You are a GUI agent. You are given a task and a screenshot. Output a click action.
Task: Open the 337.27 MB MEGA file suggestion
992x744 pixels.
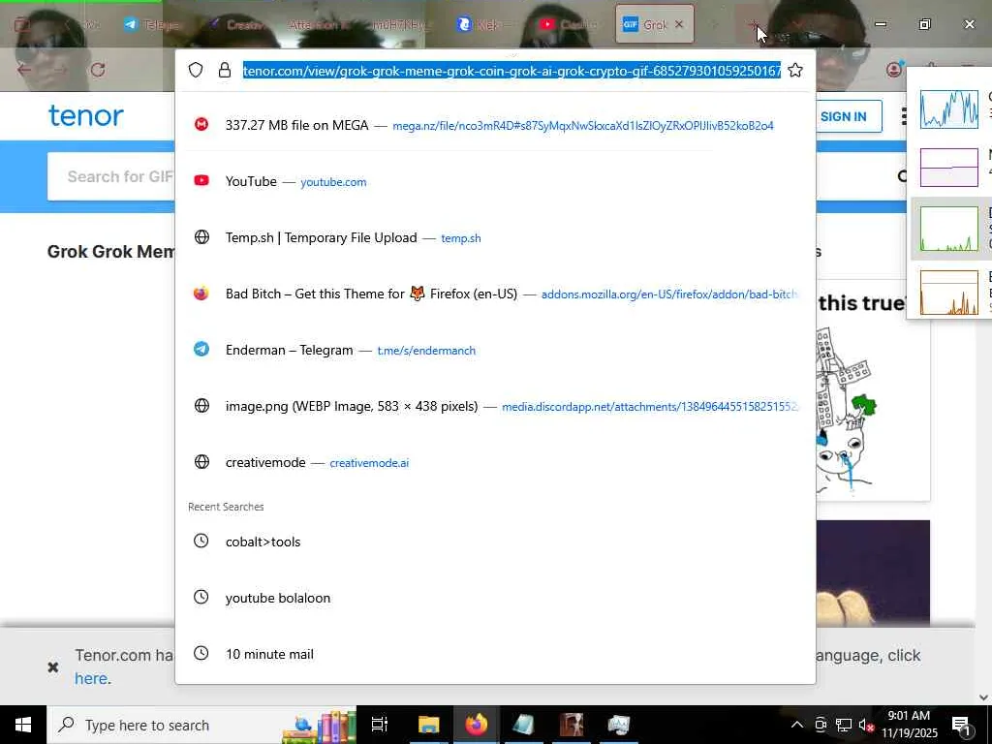coord(495,125)
